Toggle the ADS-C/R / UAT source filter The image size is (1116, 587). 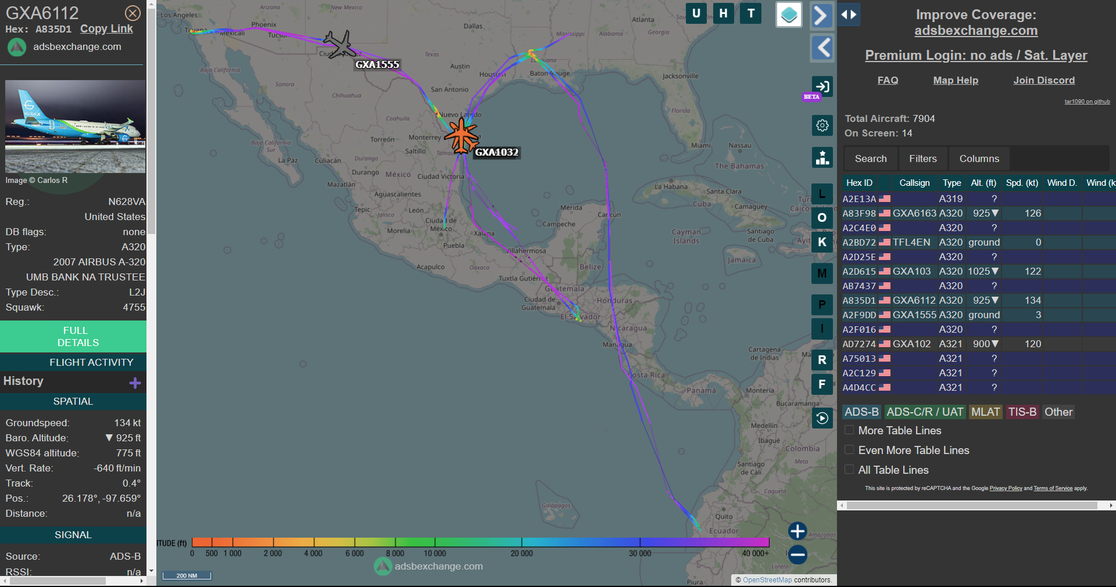925,412
